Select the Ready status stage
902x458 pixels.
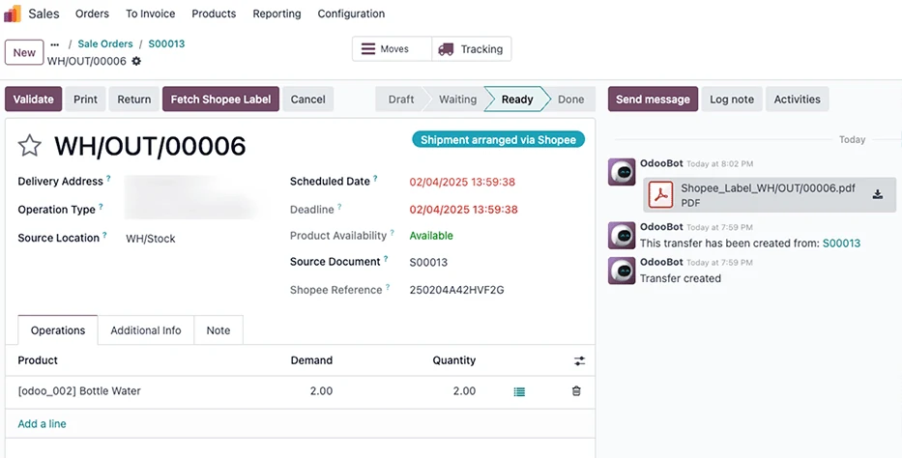coord(517,99)
